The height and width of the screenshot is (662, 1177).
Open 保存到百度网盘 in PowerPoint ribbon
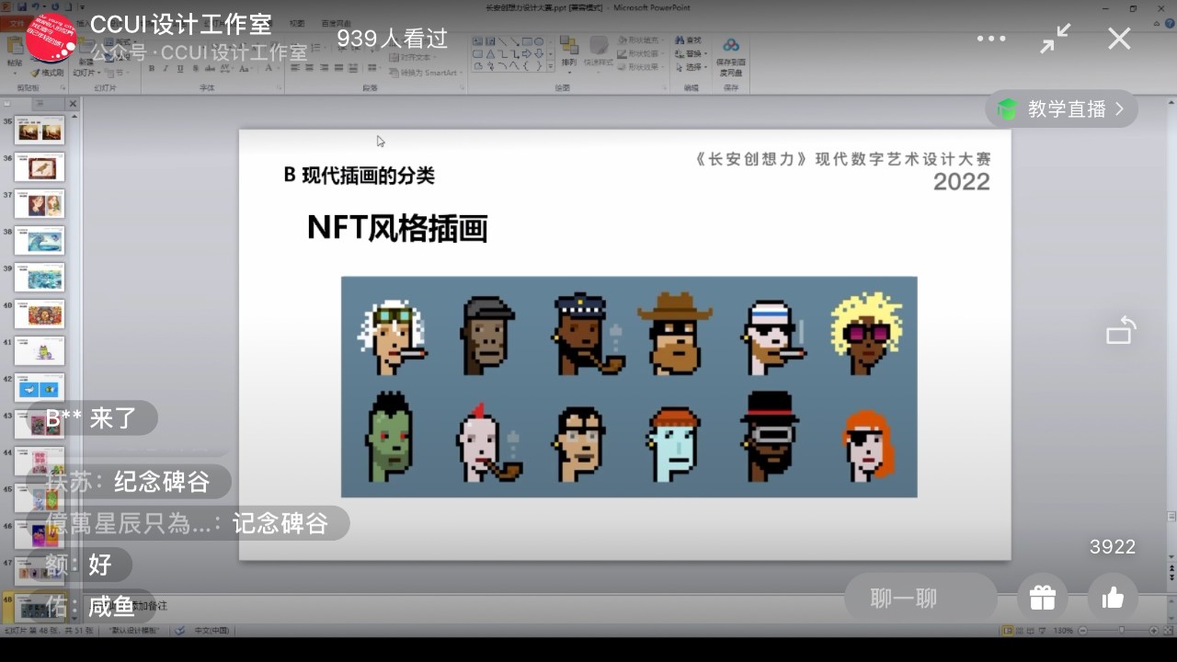point(731,55)
